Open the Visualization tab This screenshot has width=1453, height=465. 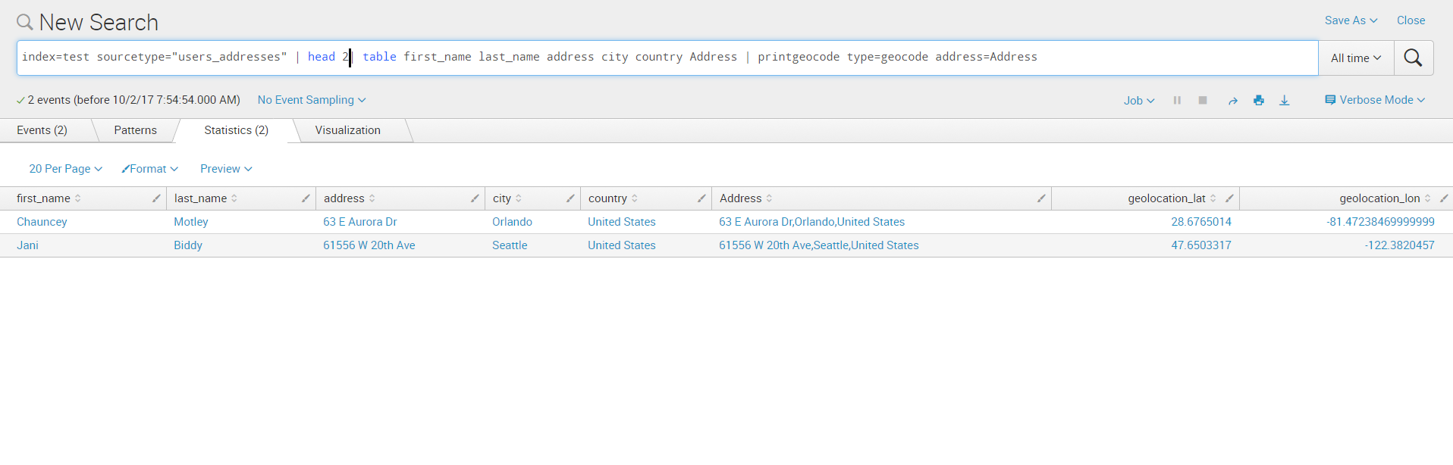point(348,130)
